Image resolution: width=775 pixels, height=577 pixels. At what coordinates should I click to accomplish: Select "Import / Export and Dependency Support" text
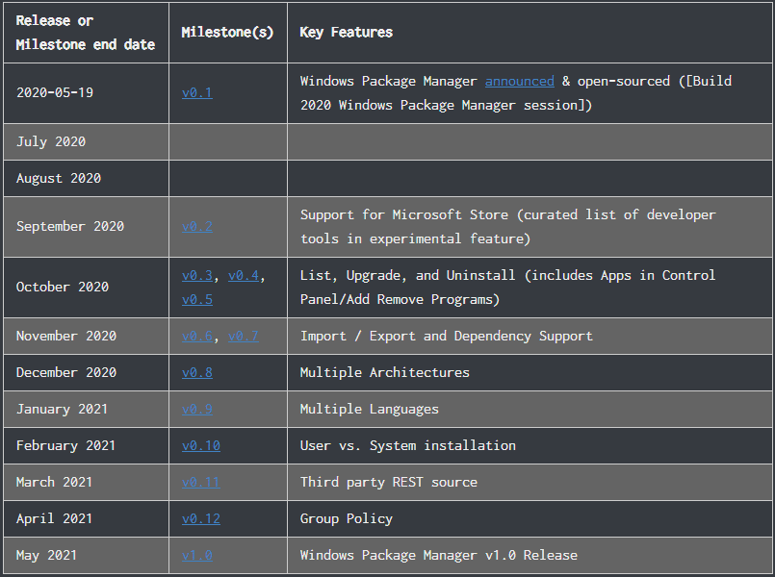point(447,337)
